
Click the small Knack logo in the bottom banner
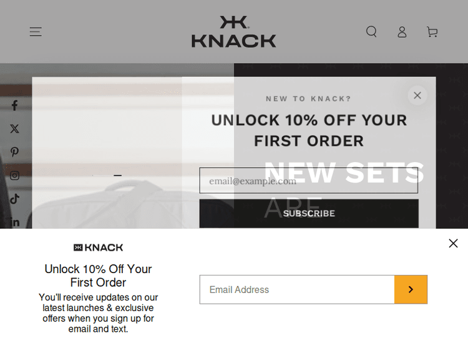(99, 248)
